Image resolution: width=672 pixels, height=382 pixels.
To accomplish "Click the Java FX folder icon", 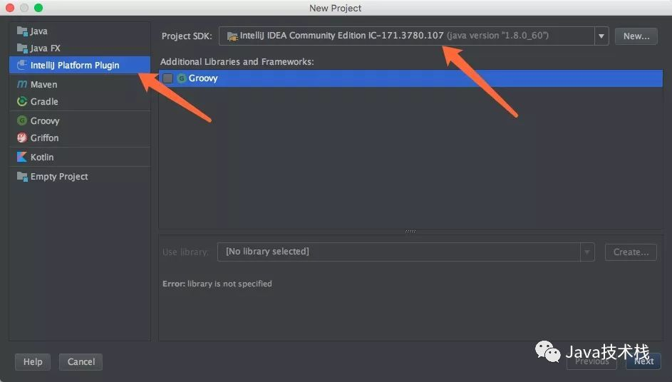I will coord(22,48).
